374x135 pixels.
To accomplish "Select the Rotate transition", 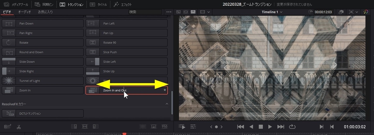I will [43, 43].
